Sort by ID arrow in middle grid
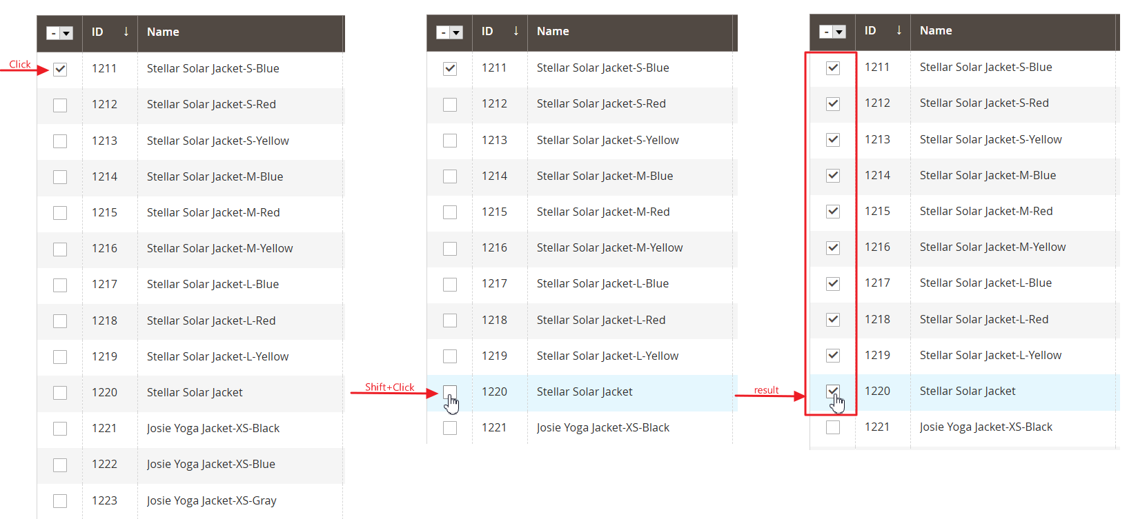 point(516,31)
